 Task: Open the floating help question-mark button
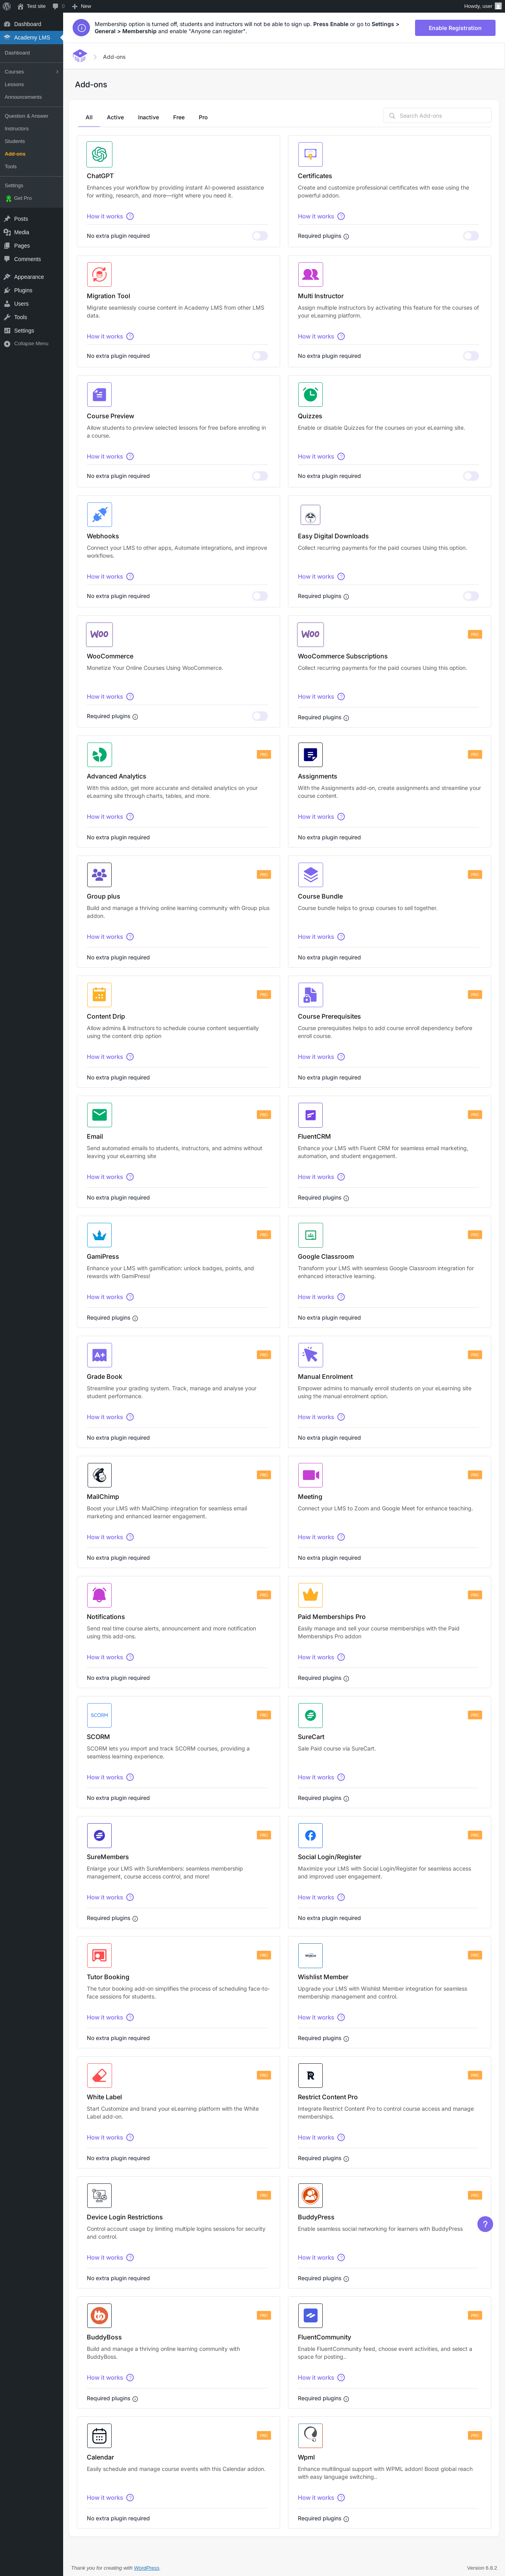pyautogui.click(x=485, y=2224)
